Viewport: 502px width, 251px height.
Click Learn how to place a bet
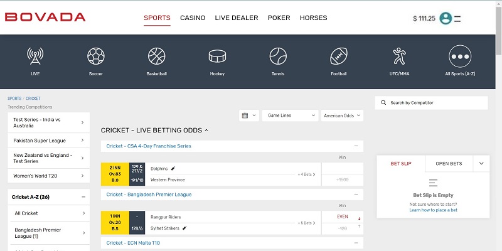[433, 210]
